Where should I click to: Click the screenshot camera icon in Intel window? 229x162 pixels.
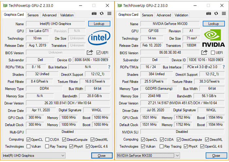pos(94,13)
